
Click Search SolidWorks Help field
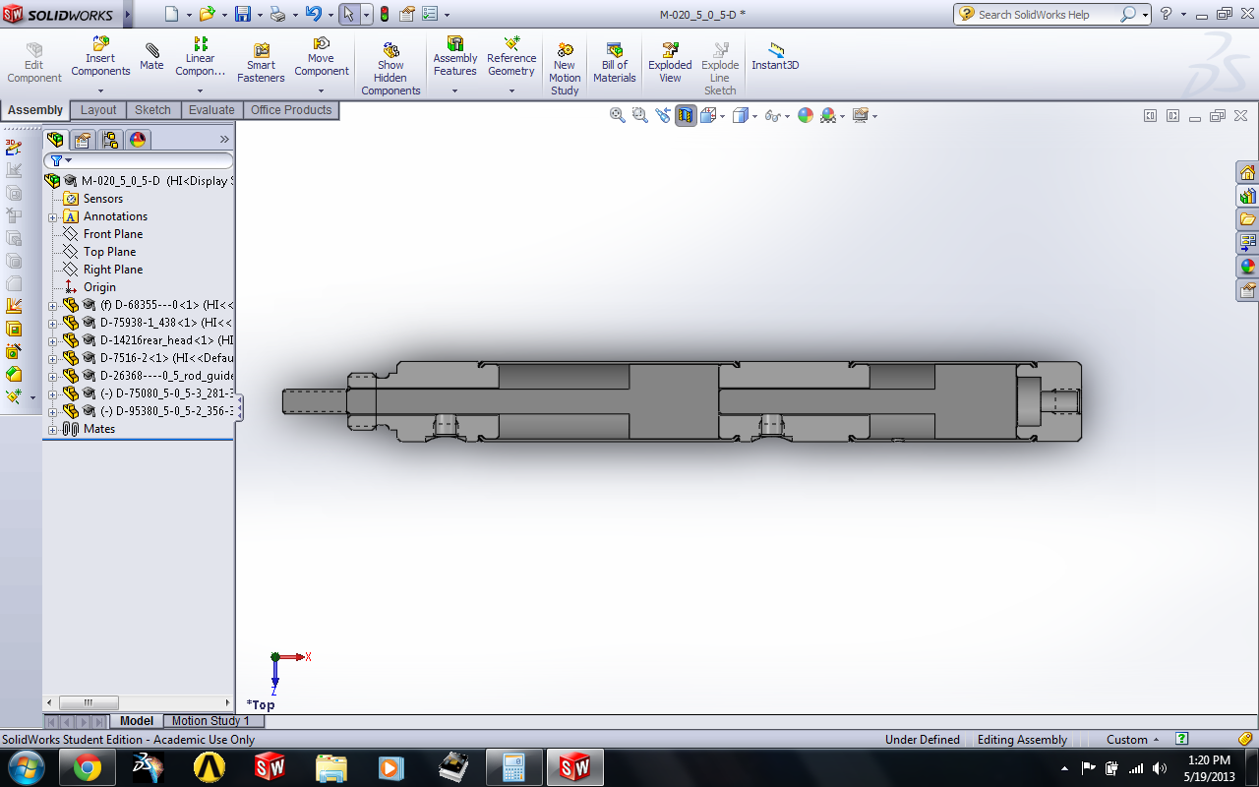tap(1047, 14)
